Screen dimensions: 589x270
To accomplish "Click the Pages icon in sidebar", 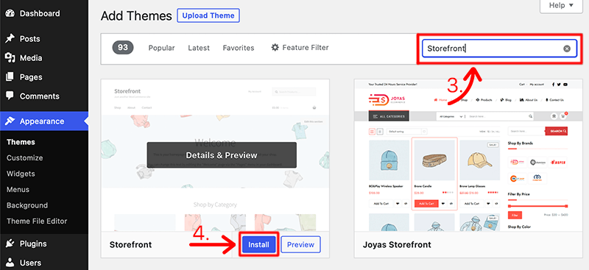I will pyautogui.click(x=10, y=77).
